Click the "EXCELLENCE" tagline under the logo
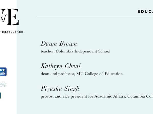This screenshot has width=153, height=114. pyautogui.click(x=12, y=32)
